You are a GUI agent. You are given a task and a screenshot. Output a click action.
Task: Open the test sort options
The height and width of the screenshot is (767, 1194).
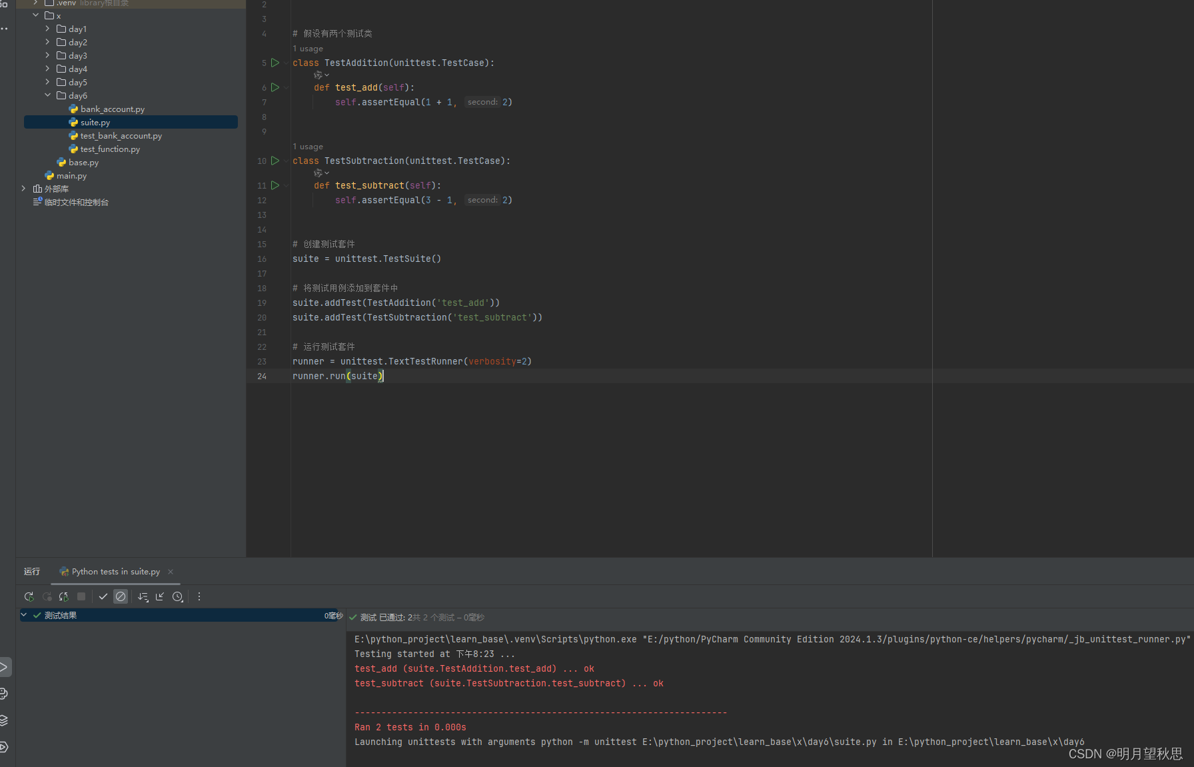tap(143, 597)
